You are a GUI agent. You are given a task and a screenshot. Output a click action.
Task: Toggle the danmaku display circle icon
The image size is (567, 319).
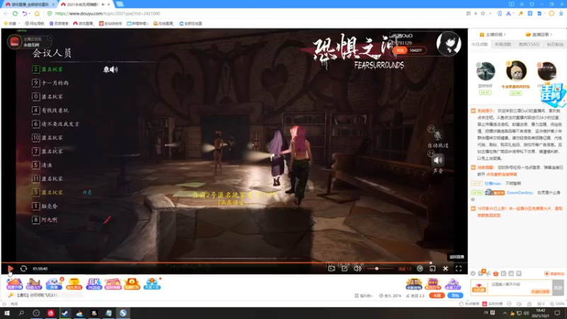click(x=420, y=269)
